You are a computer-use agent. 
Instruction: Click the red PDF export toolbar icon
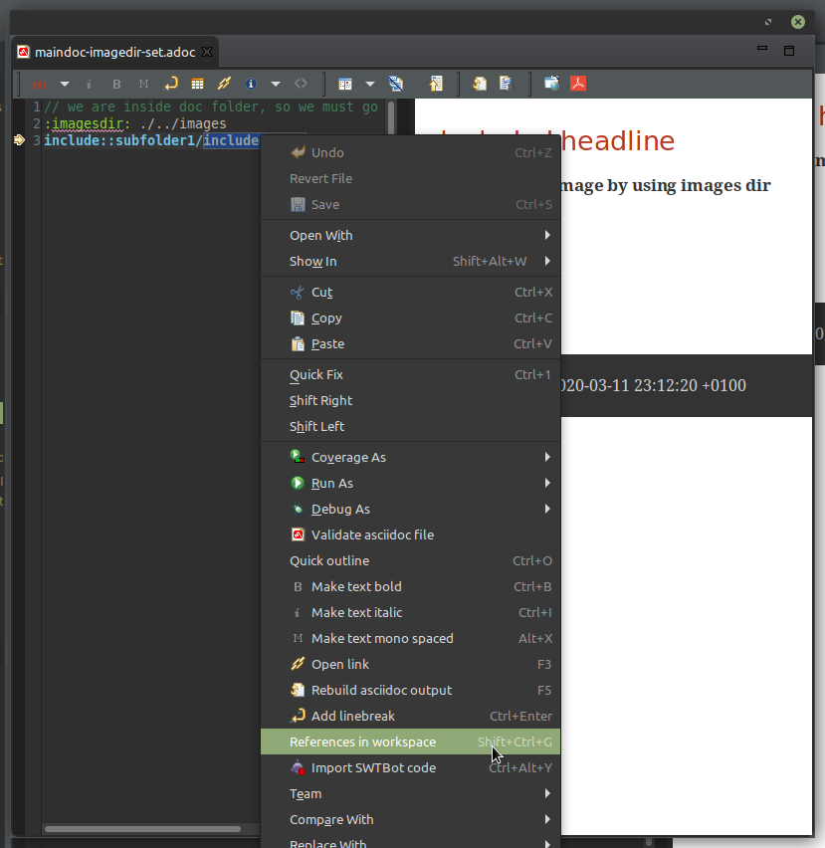pyautogui.click(x=578, y=84)
